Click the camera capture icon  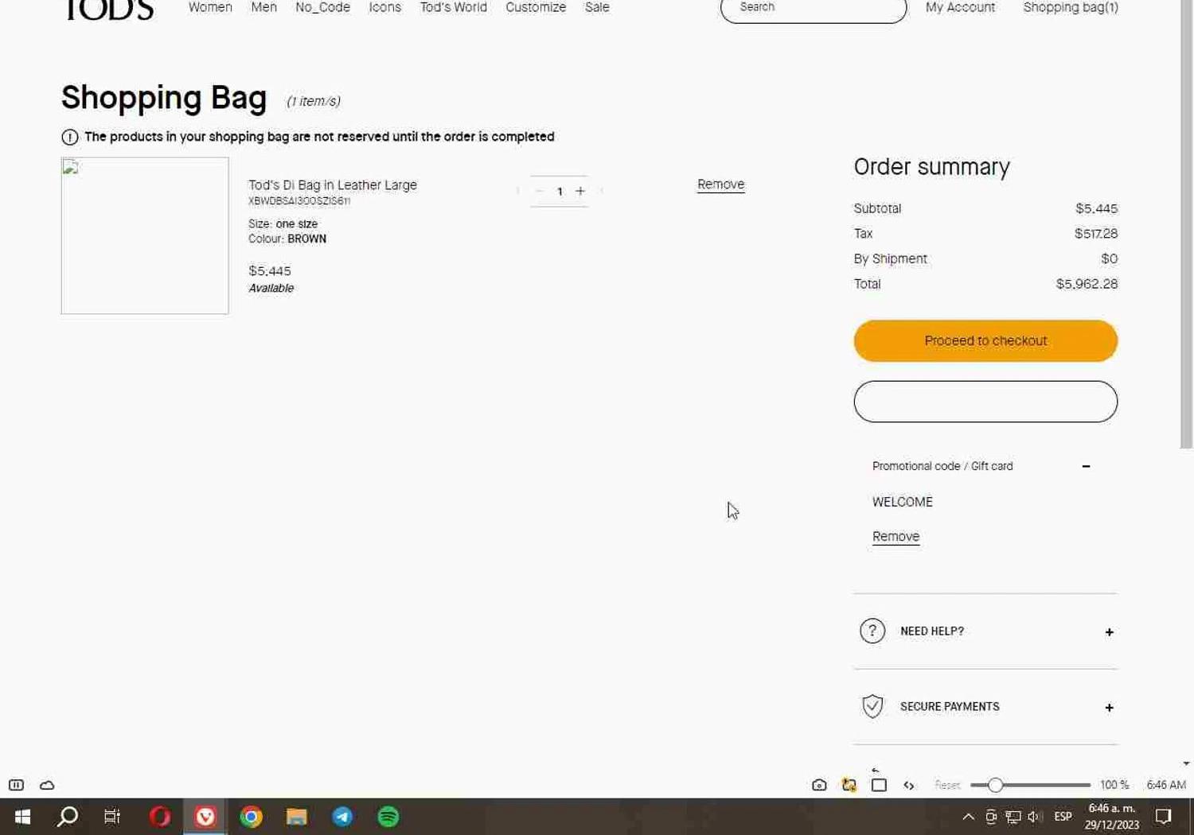coord(819,785)
